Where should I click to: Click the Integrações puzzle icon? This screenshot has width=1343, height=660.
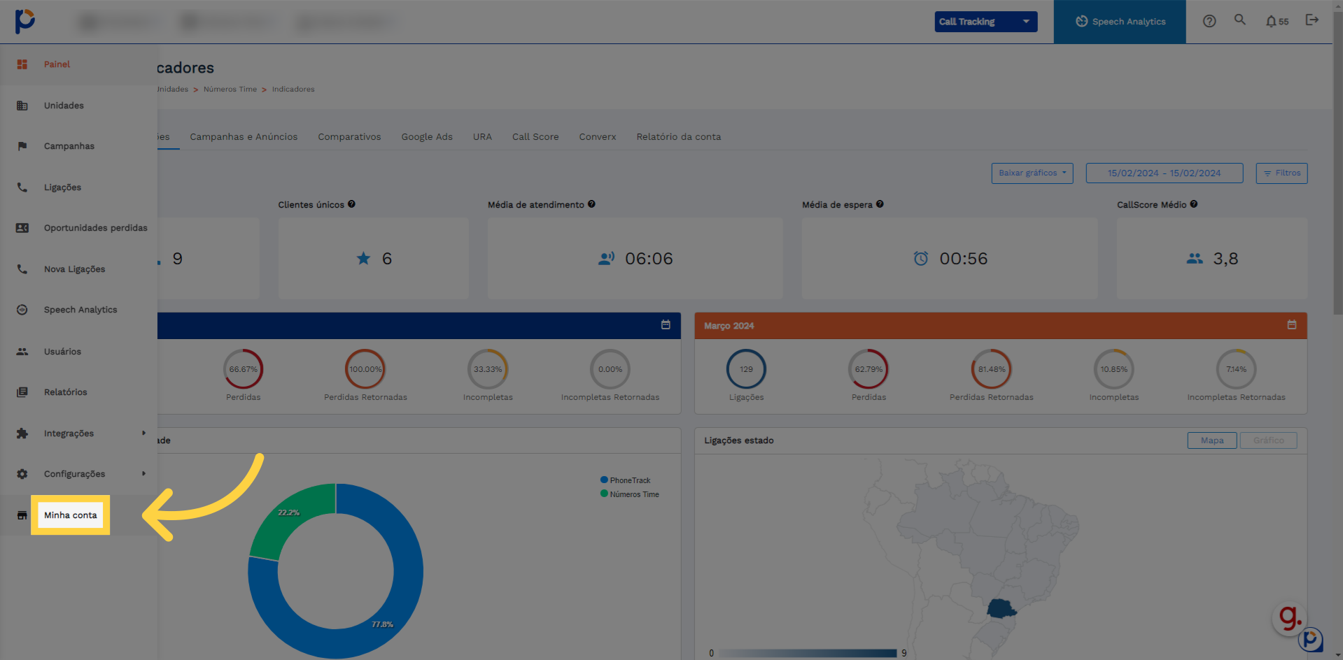tap(22, 433)
